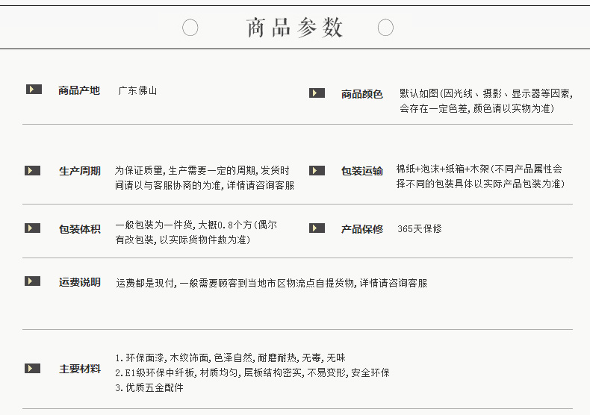This screenshot has height=415, width=590.
Task: Click the circle left of 商品参数 title
Action: click(190, 28)
